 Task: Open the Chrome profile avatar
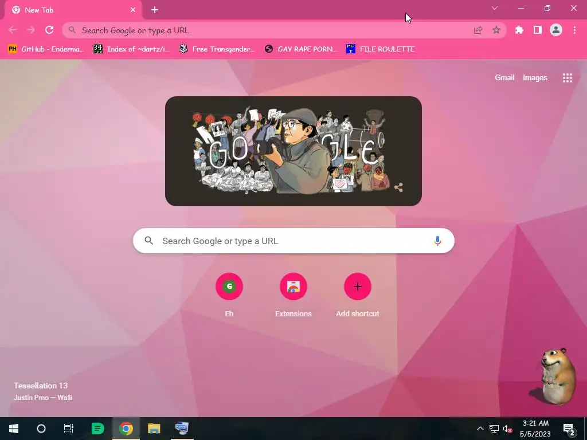point(556,30)
